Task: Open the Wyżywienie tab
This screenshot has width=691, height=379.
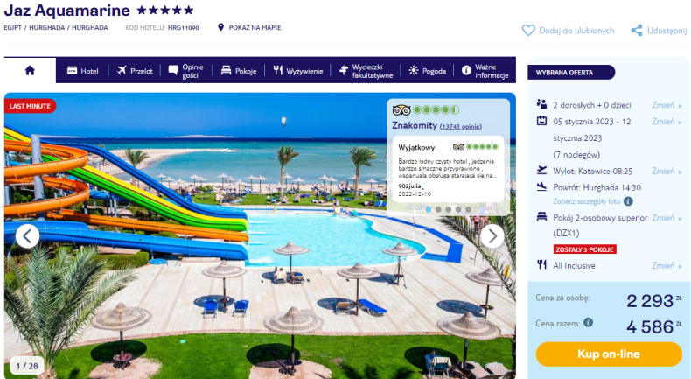Action: [x=298, y=71]
